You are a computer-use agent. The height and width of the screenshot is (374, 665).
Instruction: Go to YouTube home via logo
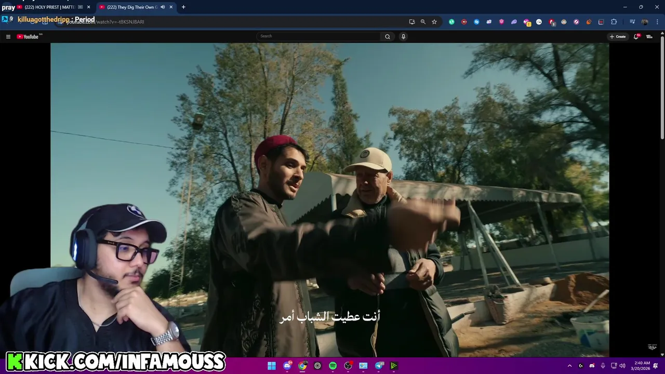28,36
